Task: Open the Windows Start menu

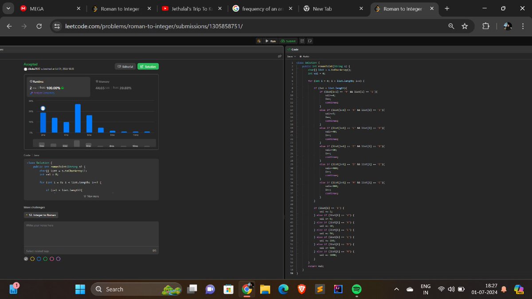Action: (80, 289)
